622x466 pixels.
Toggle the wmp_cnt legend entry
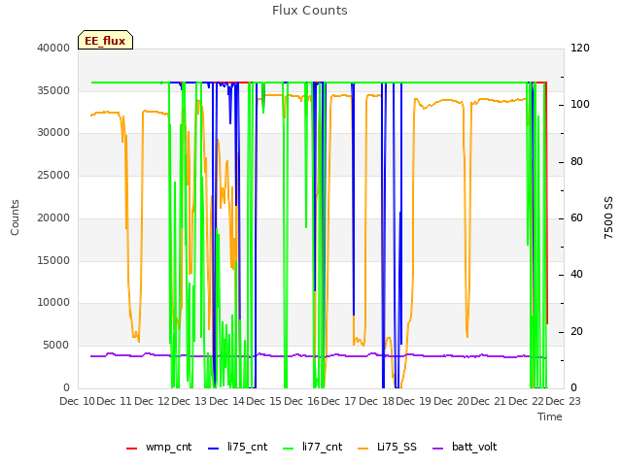(x=158, y=447)
